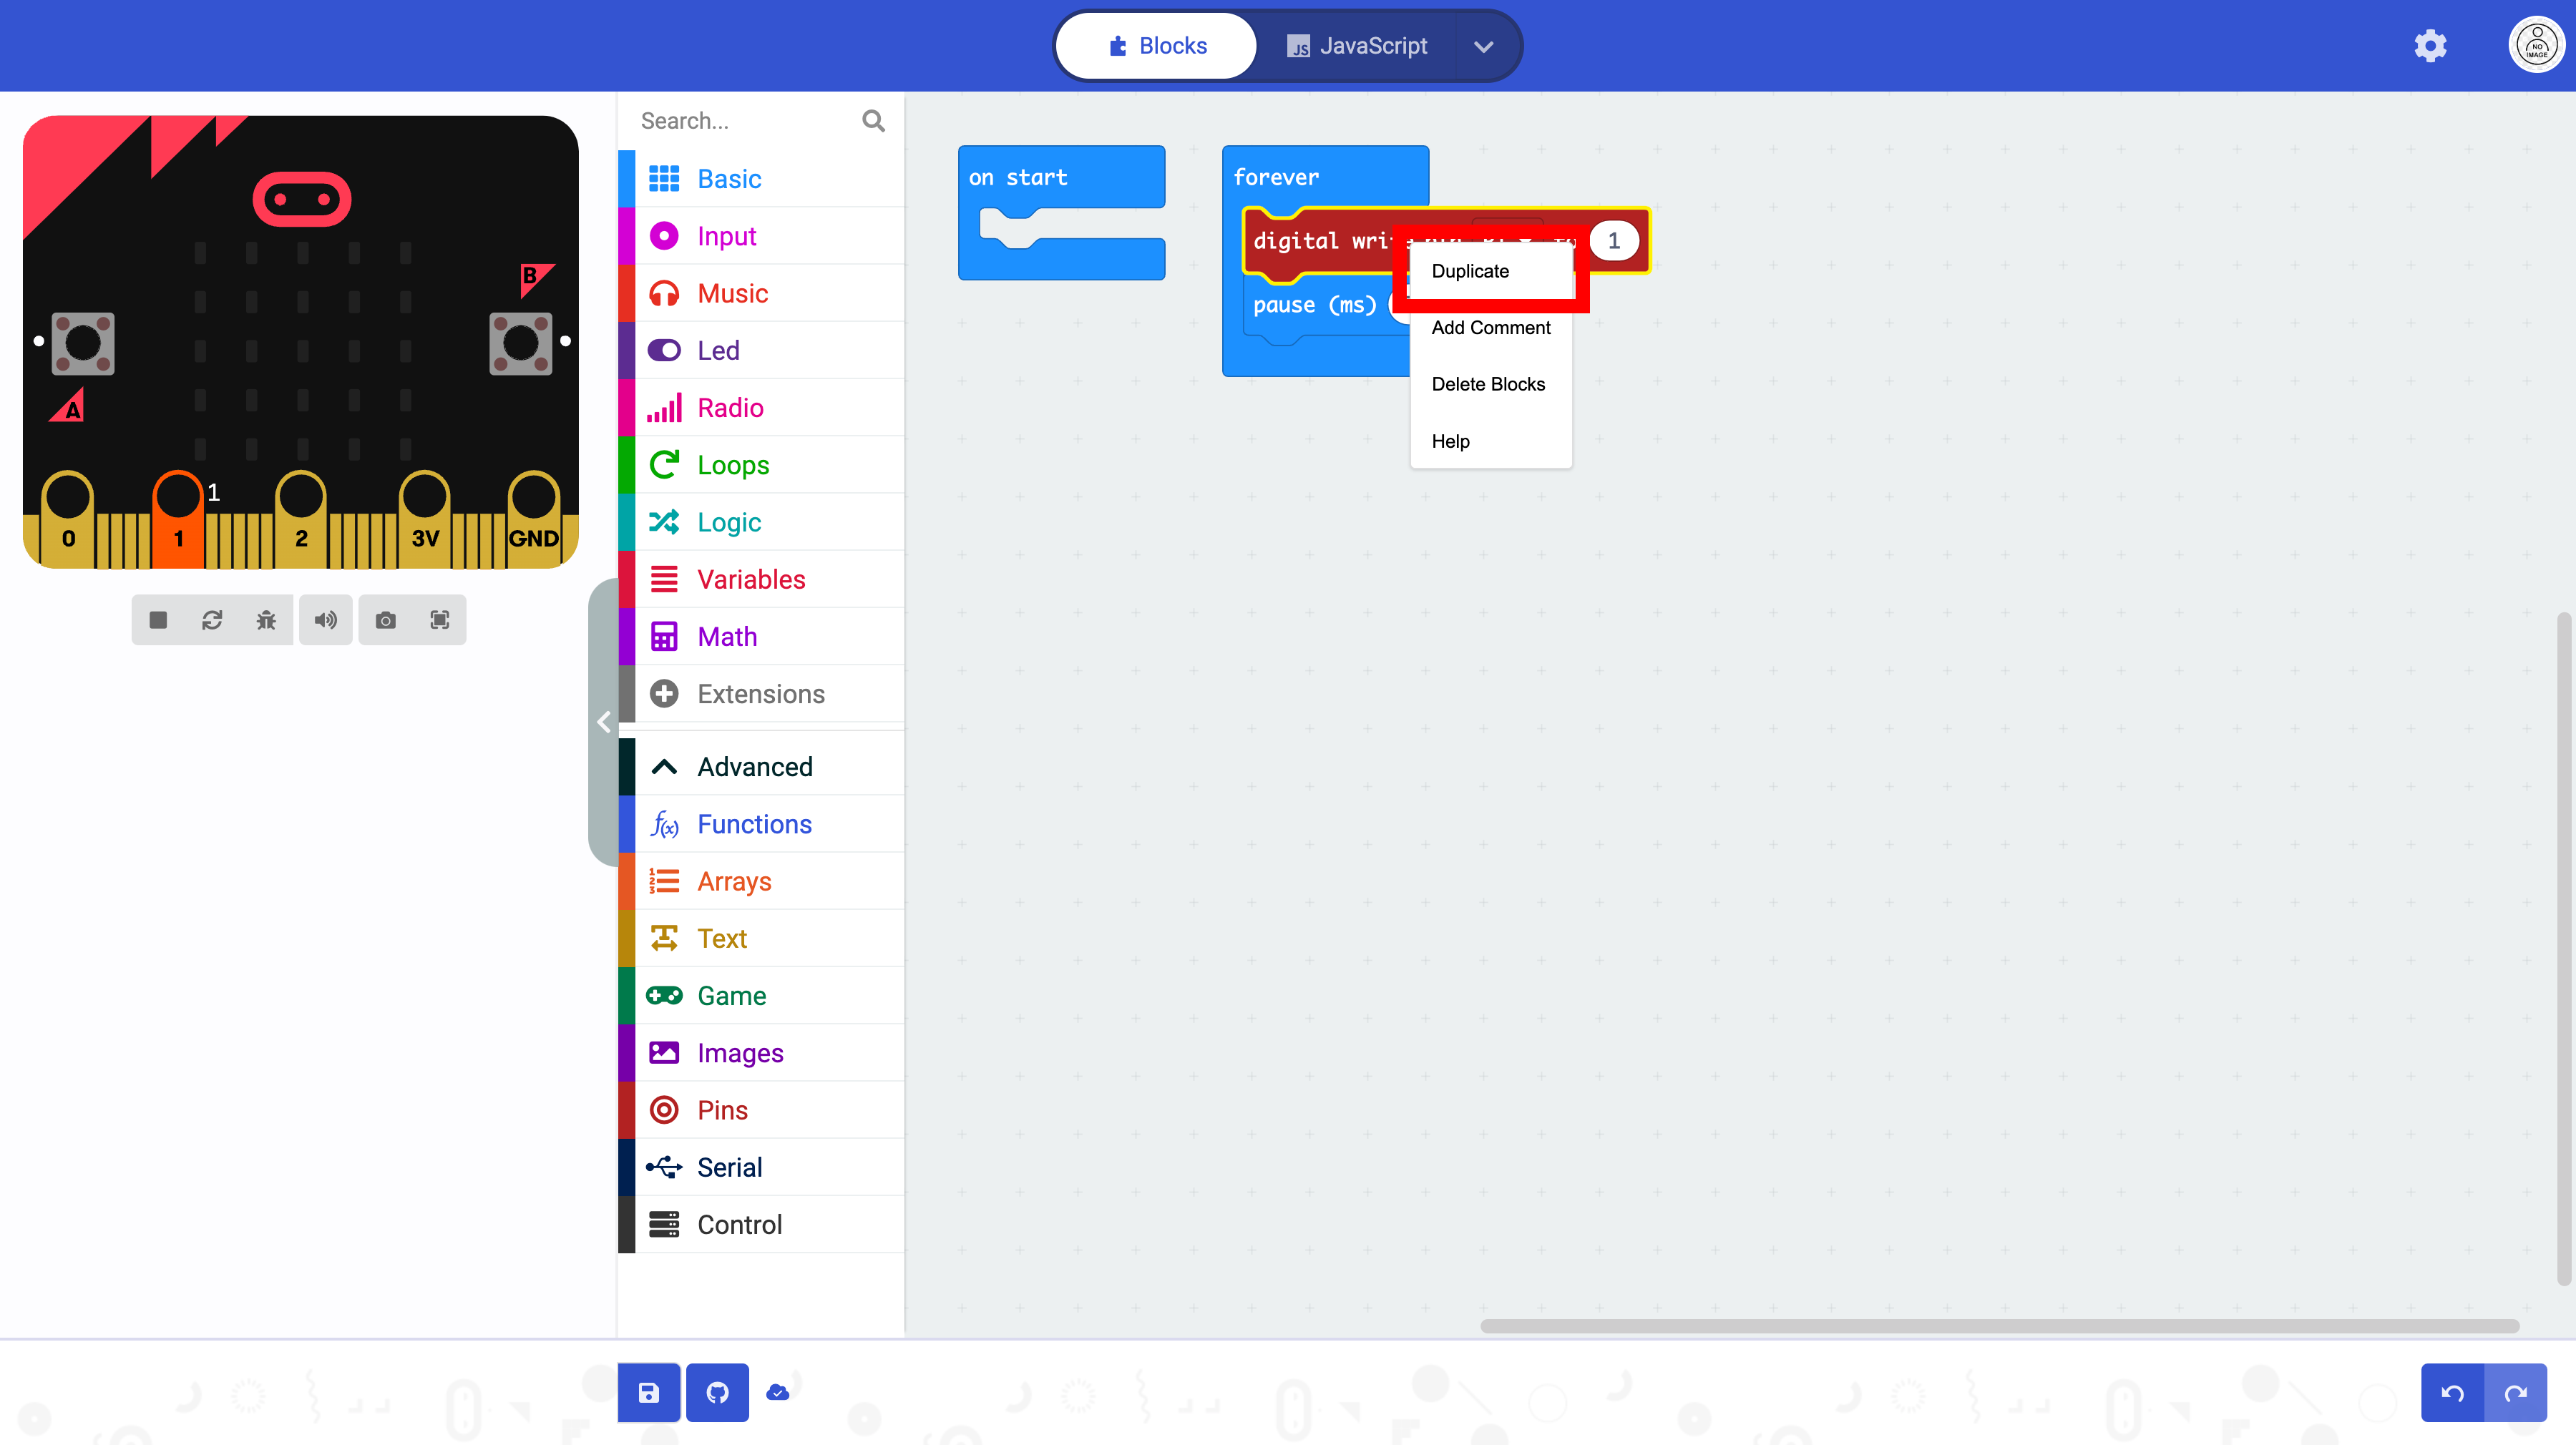Screen dimensions: 2576x1445
Task: Open language dropdown next to JavaScript
Action: [x=1483, y=46]
